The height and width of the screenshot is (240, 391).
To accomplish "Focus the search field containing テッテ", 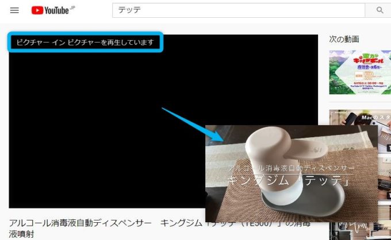I will click(239, 10).
